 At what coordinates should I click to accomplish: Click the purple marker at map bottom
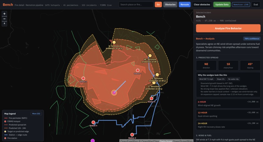pyautogui.click(x=93, y=141)
